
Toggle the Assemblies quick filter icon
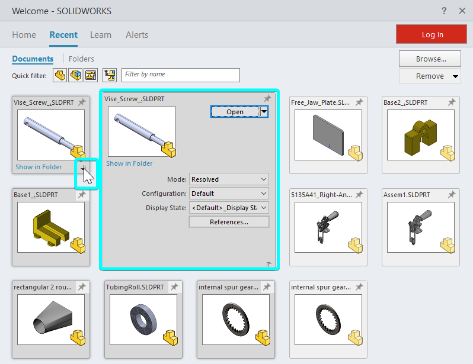click(x=75, y=75)
